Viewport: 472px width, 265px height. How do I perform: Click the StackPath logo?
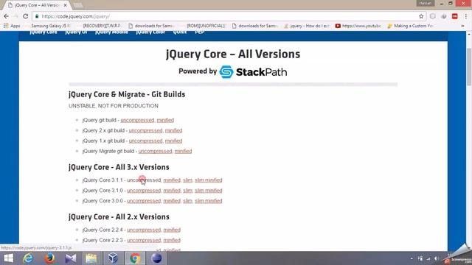(253, 72)
